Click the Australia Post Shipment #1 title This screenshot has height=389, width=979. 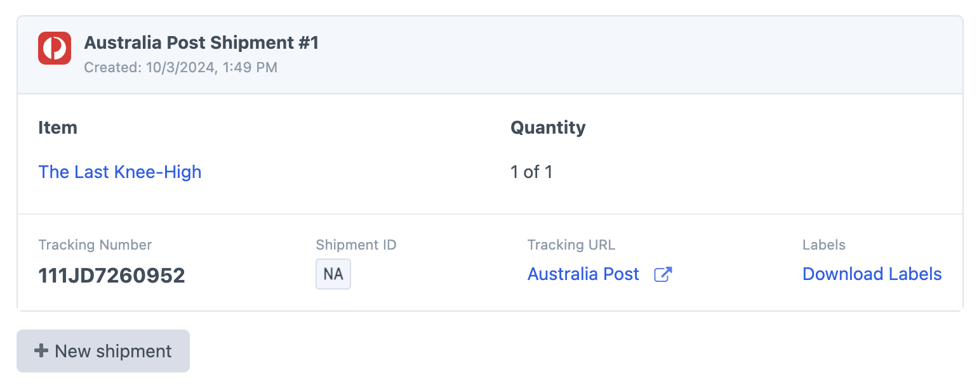(x=201, y=43)
